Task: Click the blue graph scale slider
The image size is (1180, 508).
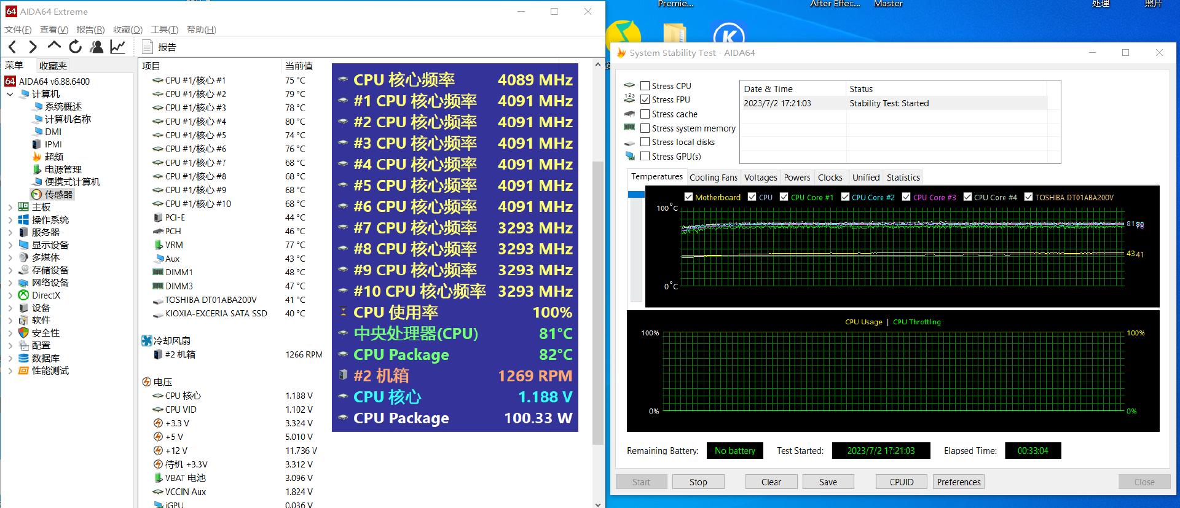Action: click(636, 195)
